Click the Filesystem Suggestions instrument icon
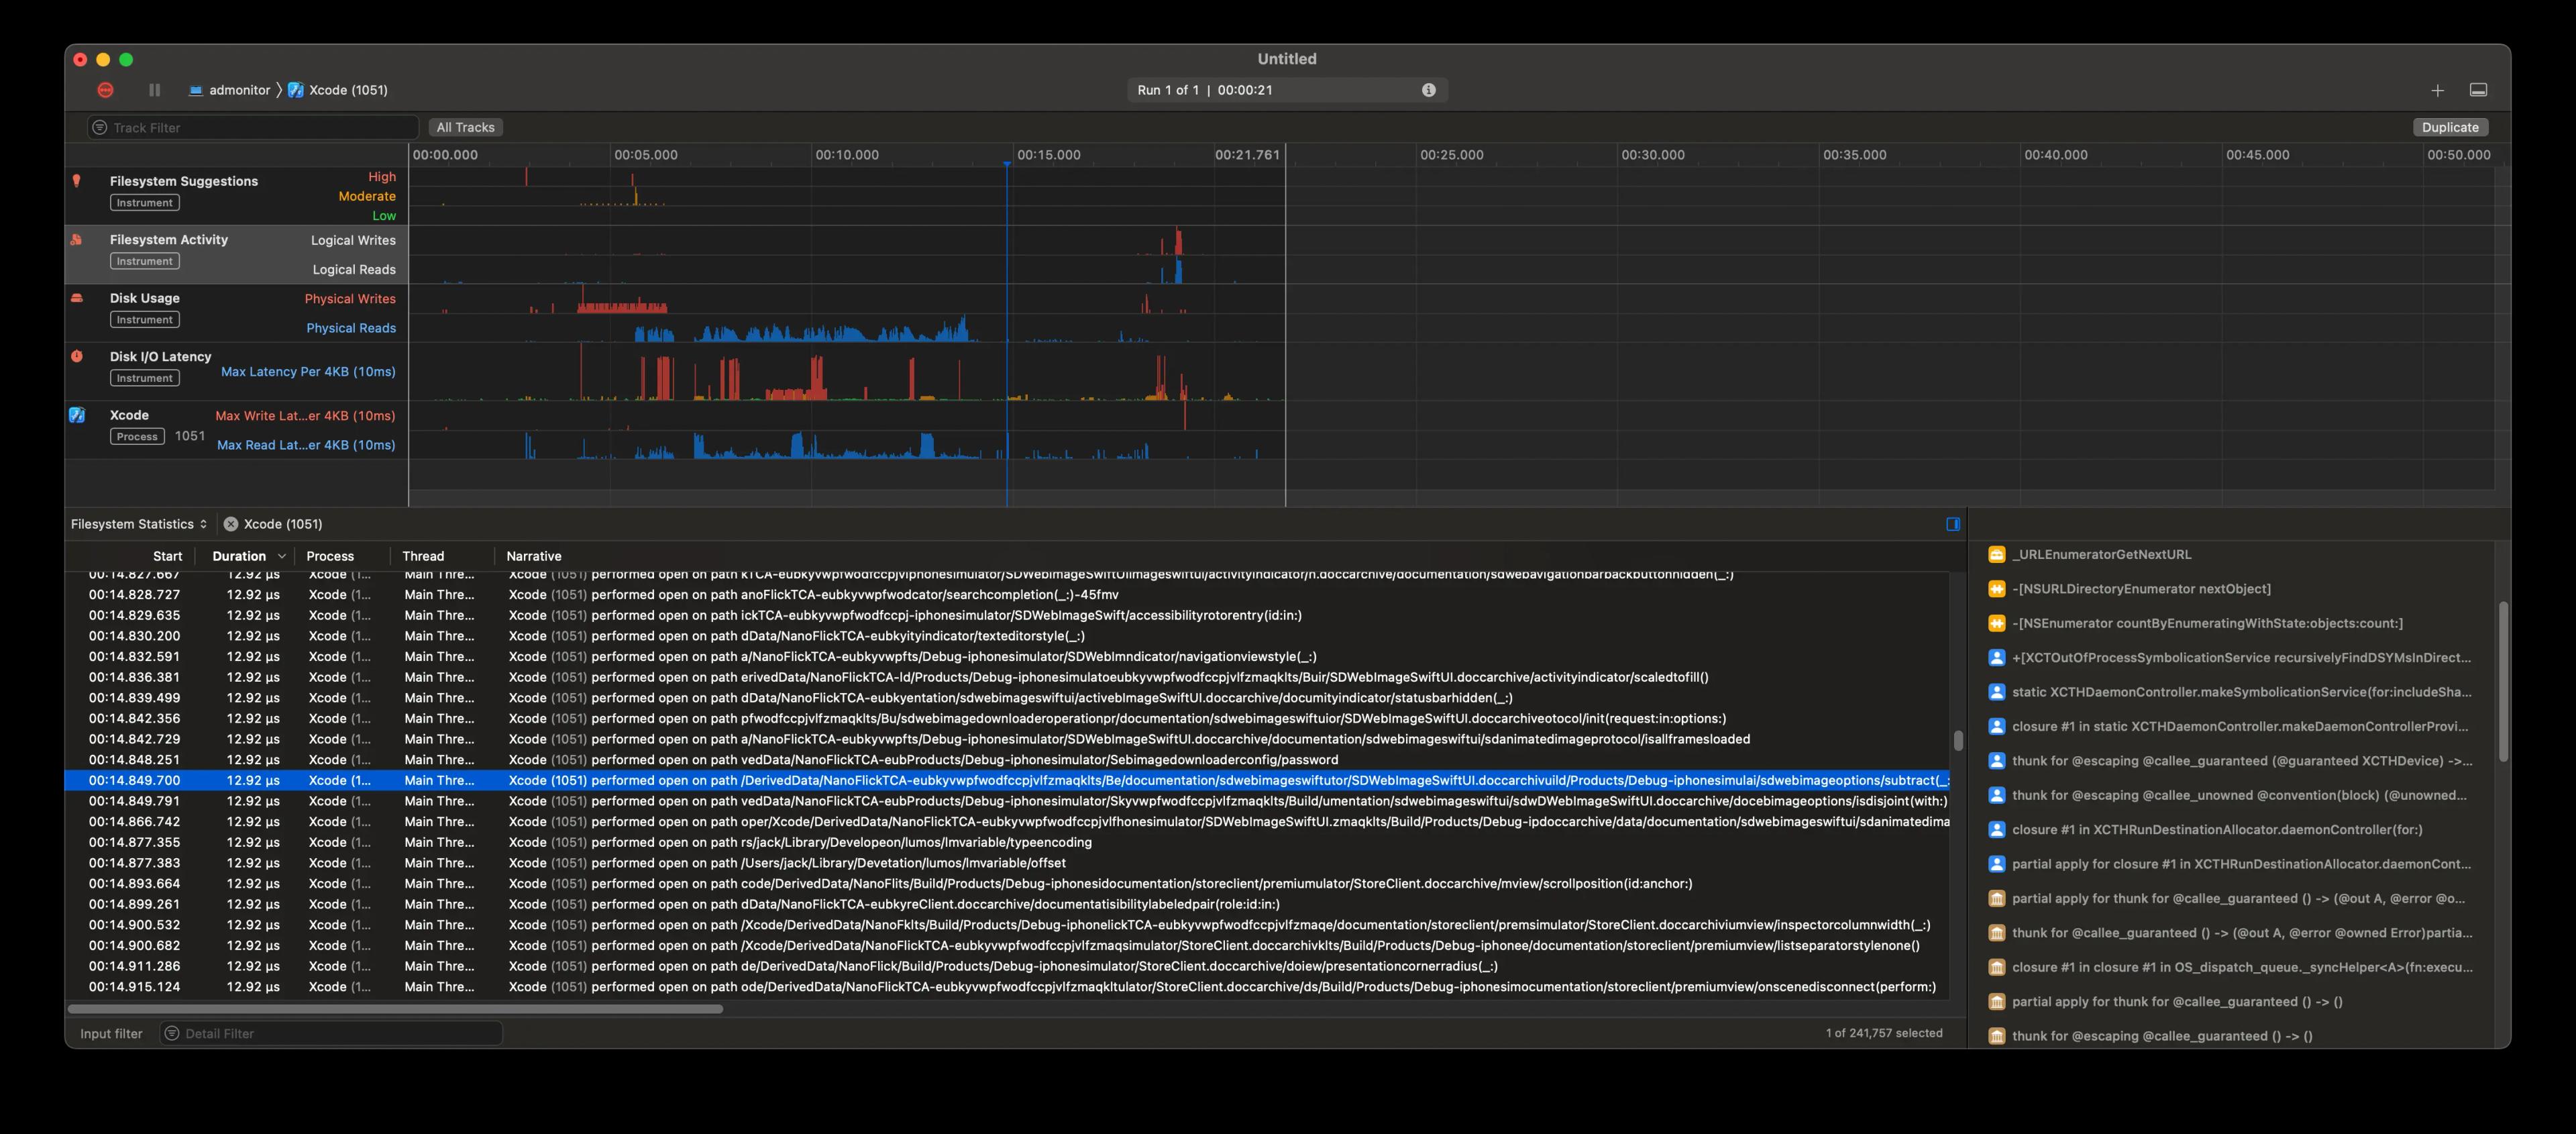This screenshot has height=1134, width=2576. (76, 181)
